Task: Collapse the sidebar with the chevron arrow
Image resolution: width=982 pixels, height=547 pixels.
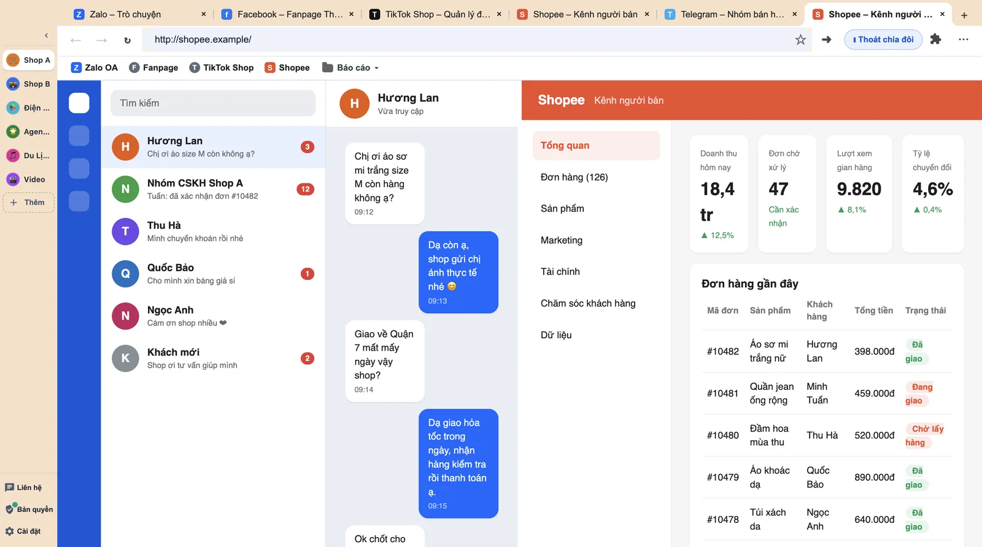Action: [46, 36]
